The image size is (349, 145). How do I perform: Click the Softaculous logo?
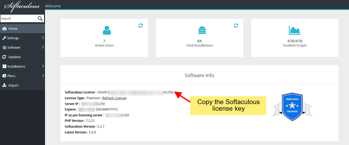(x=22, y=7)
